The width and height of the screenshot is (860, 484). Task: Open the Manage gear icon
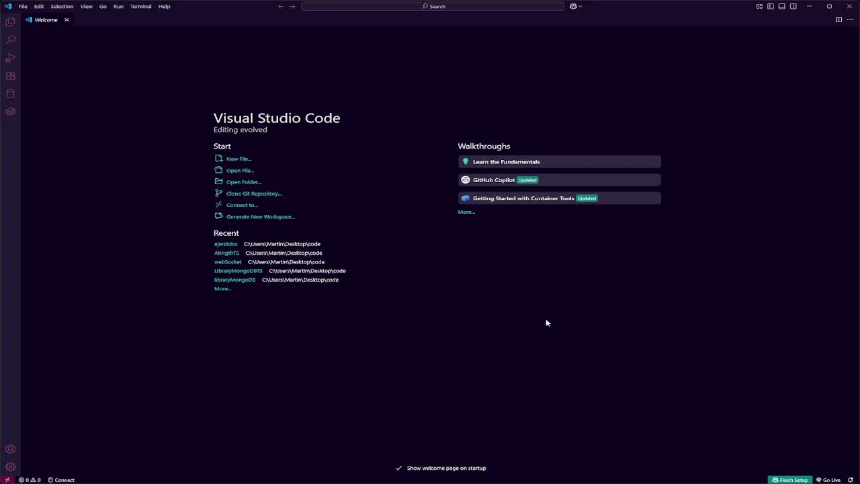pyautogui.click(x=10, y=467)
